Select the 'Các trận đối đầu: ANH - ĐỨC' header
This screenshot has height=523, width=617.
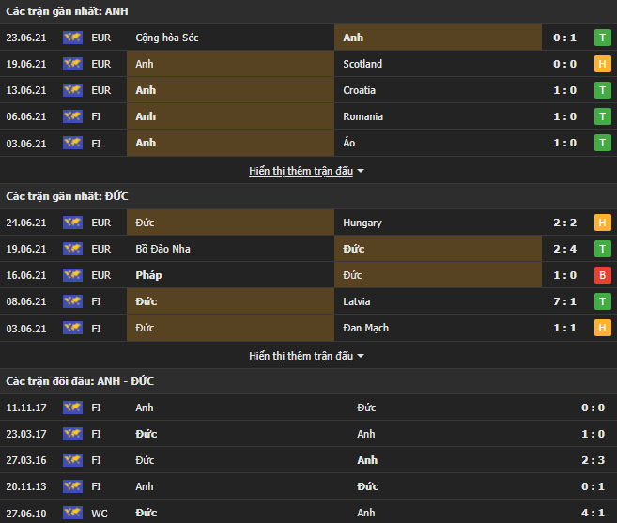pos(80,380)
